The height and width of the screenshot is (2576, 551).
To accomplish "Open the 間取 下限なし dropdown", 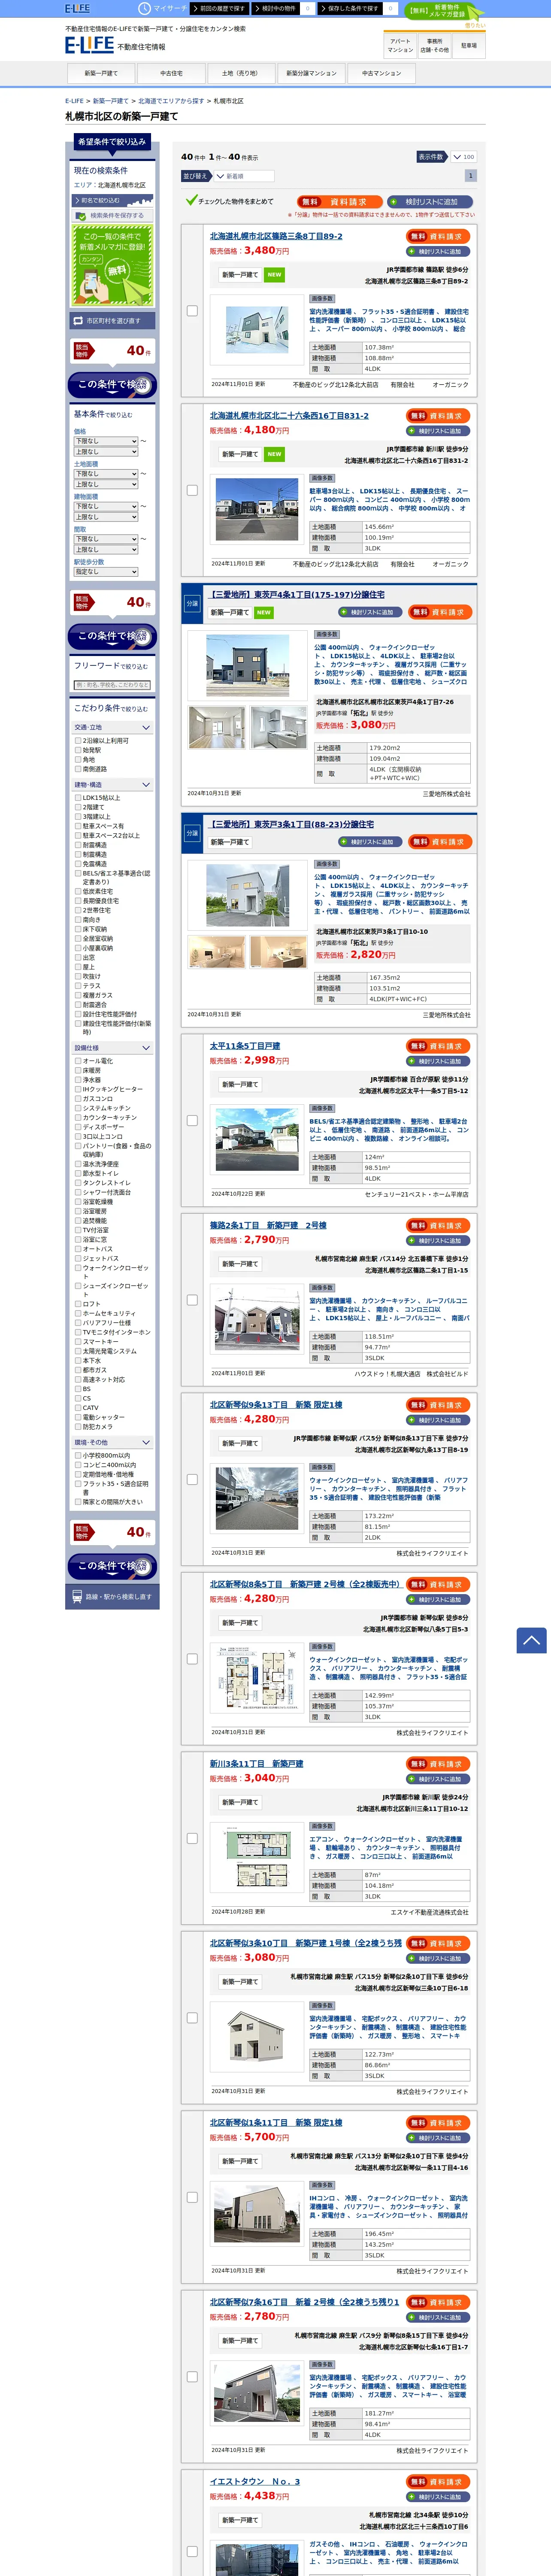I will click(106, 539).
